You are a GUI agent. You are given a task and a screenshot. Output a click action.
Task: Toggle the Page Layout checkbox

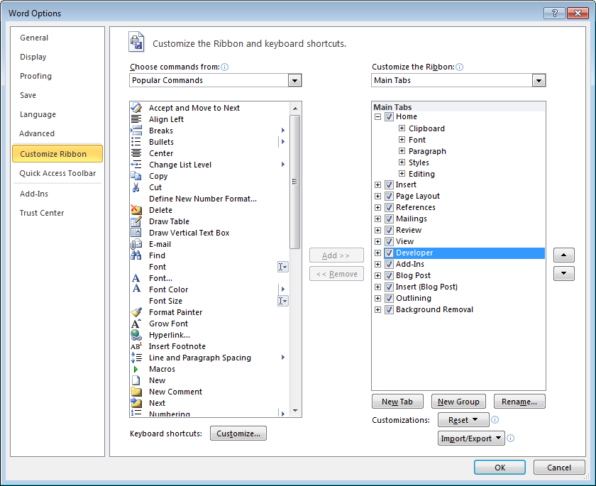389,196
